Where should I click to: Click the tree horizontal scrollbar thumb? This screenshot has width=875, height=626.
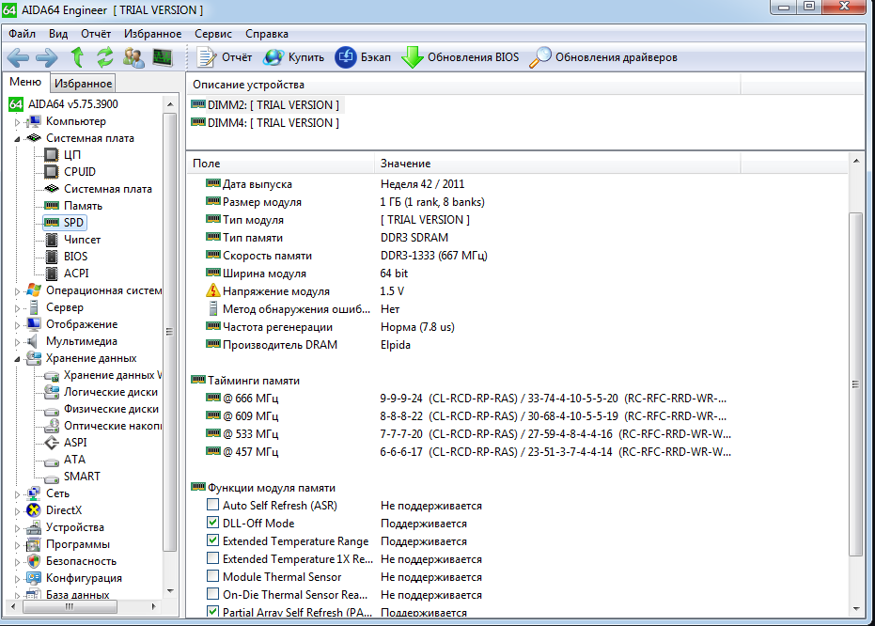(x=70, y=606)
